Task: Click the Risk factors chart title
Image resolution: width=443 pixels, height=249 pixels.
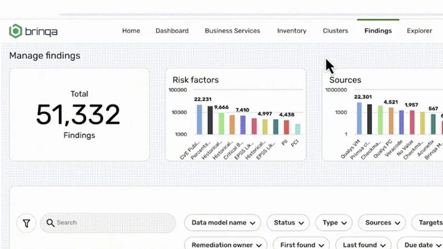Action: 196,80
